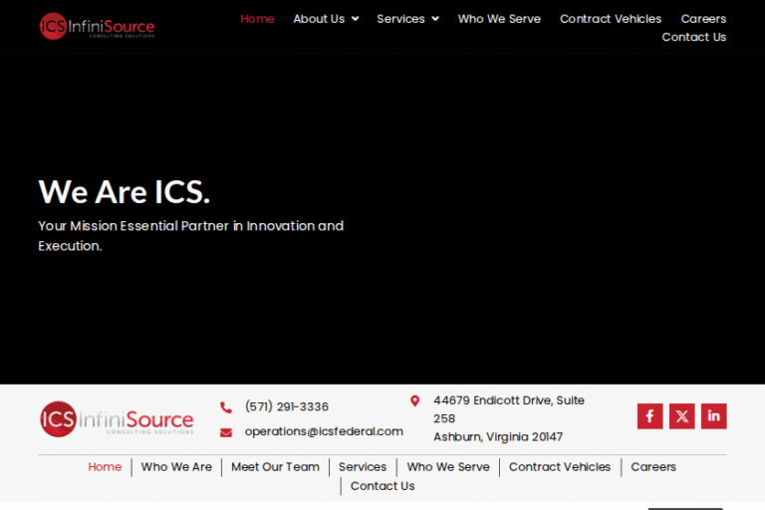Image resolution: width=765 pixels, height=510 pixels.
Task: Go to Contract Vehicles in header menu
Action: [611, 19]
